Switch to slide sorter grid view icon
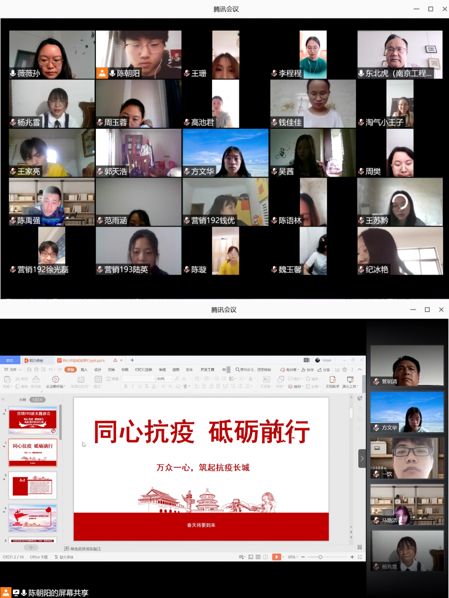This screenshot has width=449, height=598. point(258,557)
